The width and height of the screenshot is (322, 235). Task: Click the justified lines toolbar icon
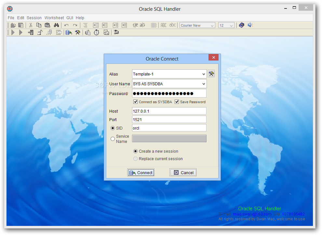click(x=154, y=25)
